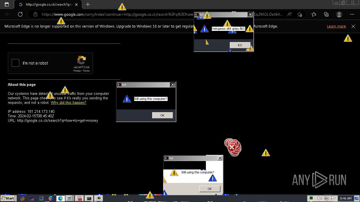
Task: Reload the page with refresh icon
Action: [x=20, y=14]
